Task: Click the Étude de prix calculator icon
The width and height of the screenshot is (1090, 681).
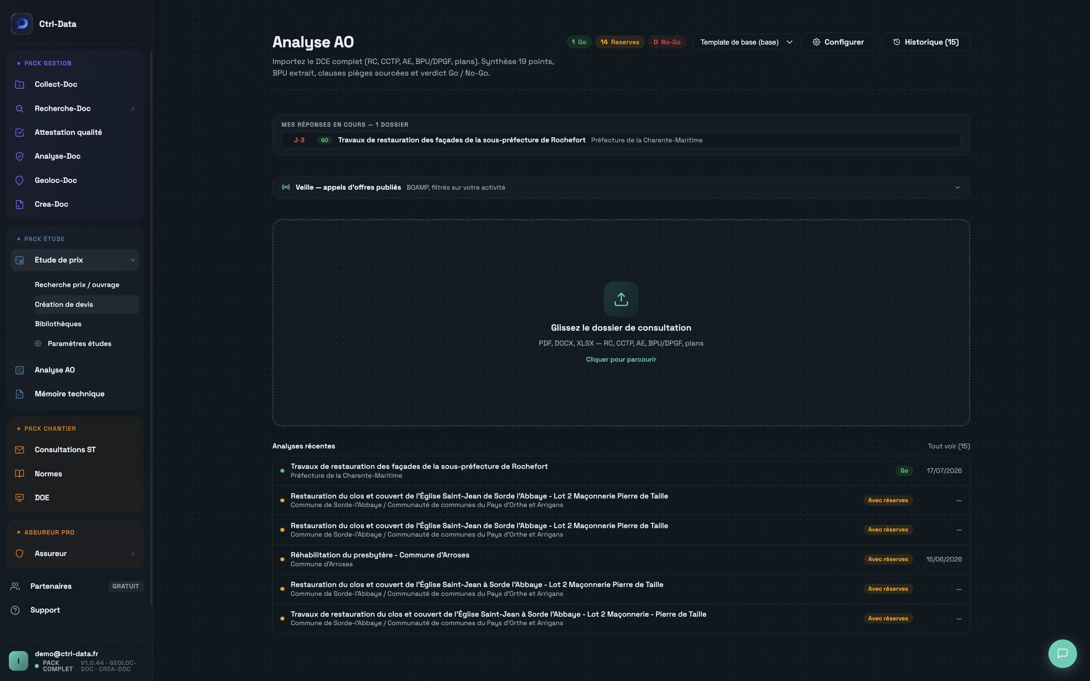Action: (19, 260)
